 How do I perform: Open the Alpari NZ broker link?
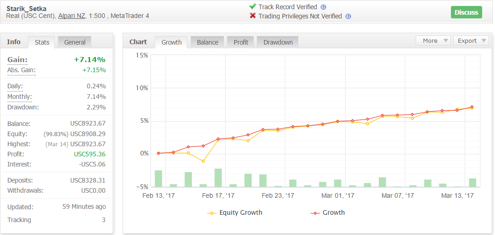point(72,16)
